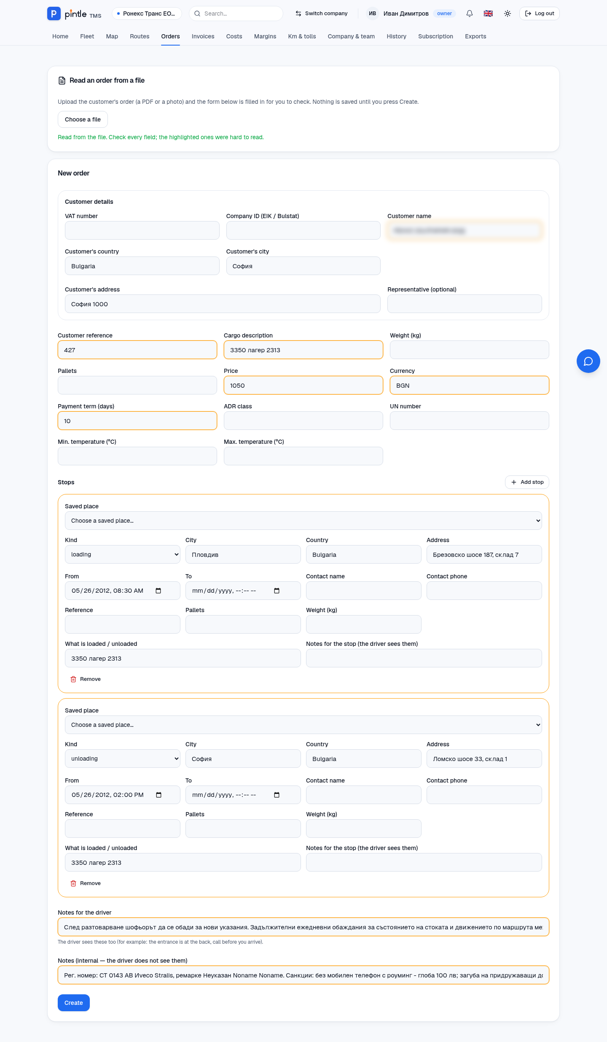
Task: Open calendar picker in loading stop To field
Action: [x=277, y=591]
